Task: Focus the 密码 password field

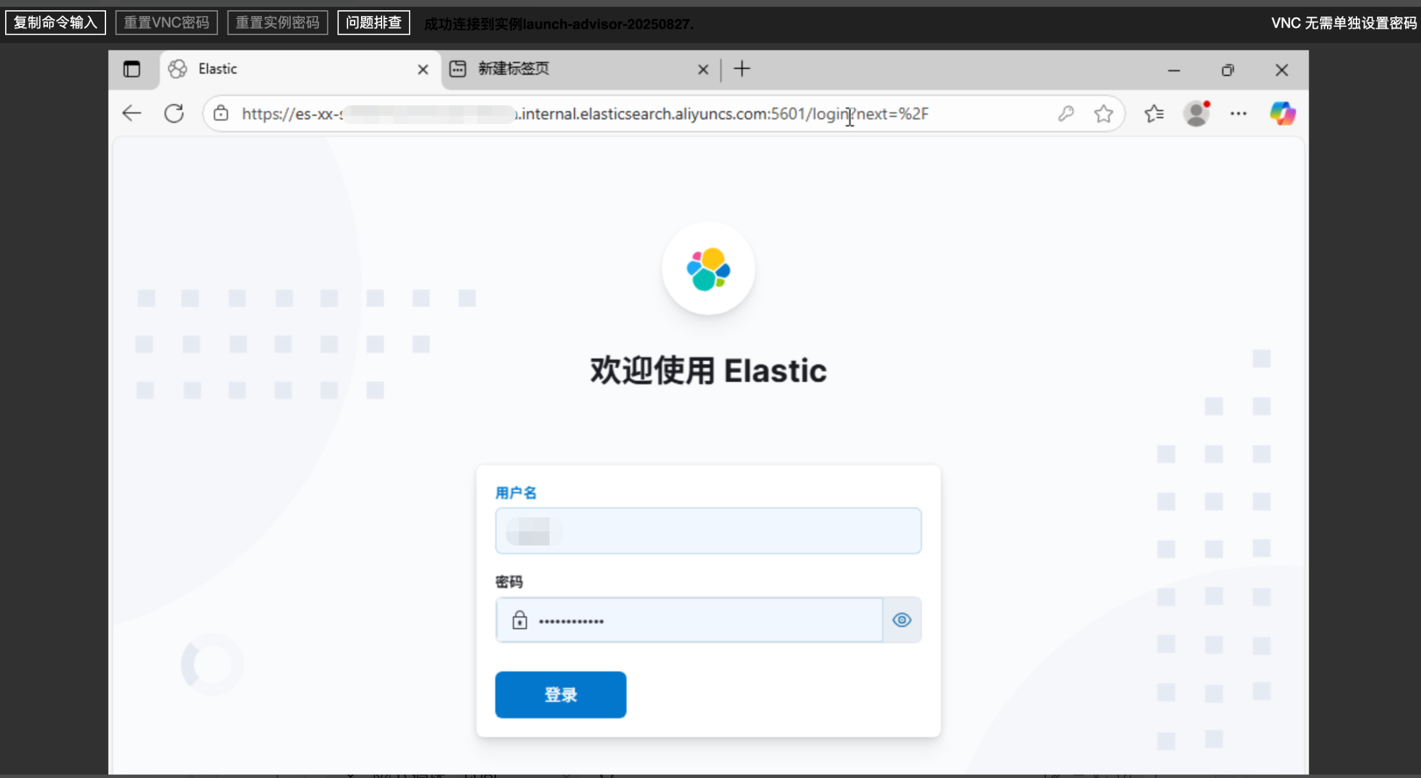Action: tap(703, 620)
